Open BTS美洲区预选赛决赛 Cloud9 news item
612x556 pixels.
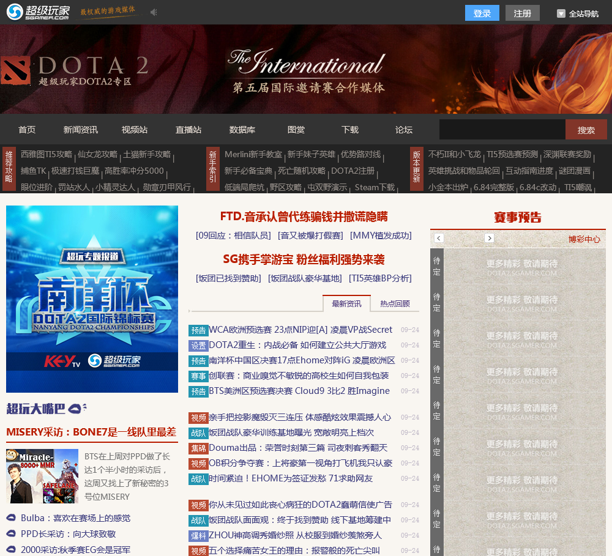(299, 391)
